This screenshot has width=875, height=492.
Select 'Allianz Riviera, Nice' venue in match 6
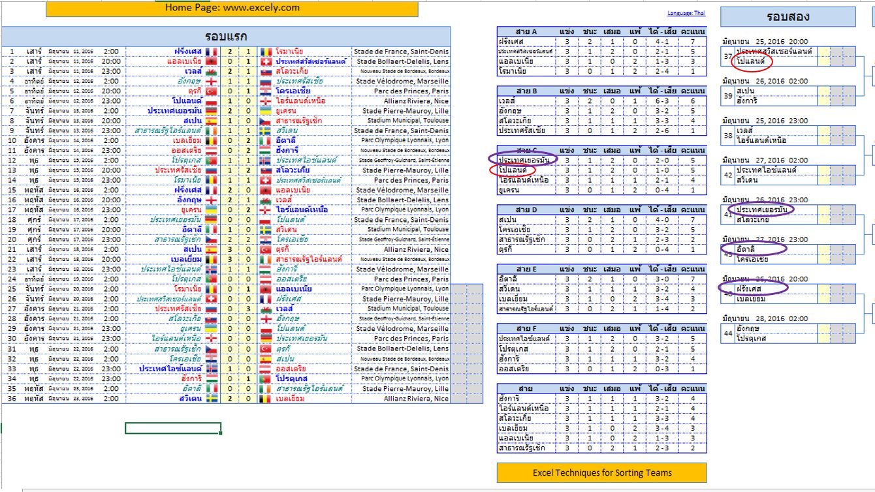[x=416, y=101]
